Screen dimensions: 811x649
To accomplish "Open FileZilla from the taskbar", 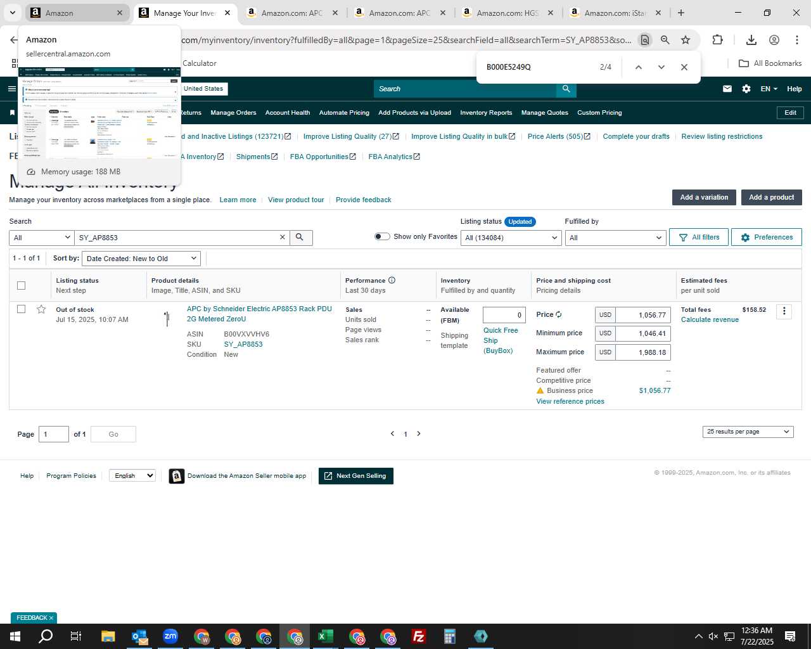I will (x=419, y=636).
